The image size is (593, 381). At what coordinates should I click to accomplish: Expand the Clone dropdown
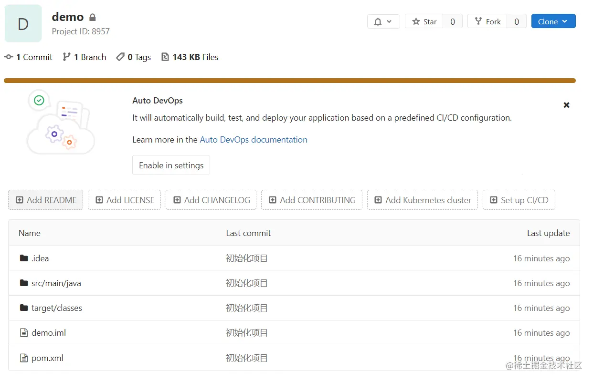point(553,21)
